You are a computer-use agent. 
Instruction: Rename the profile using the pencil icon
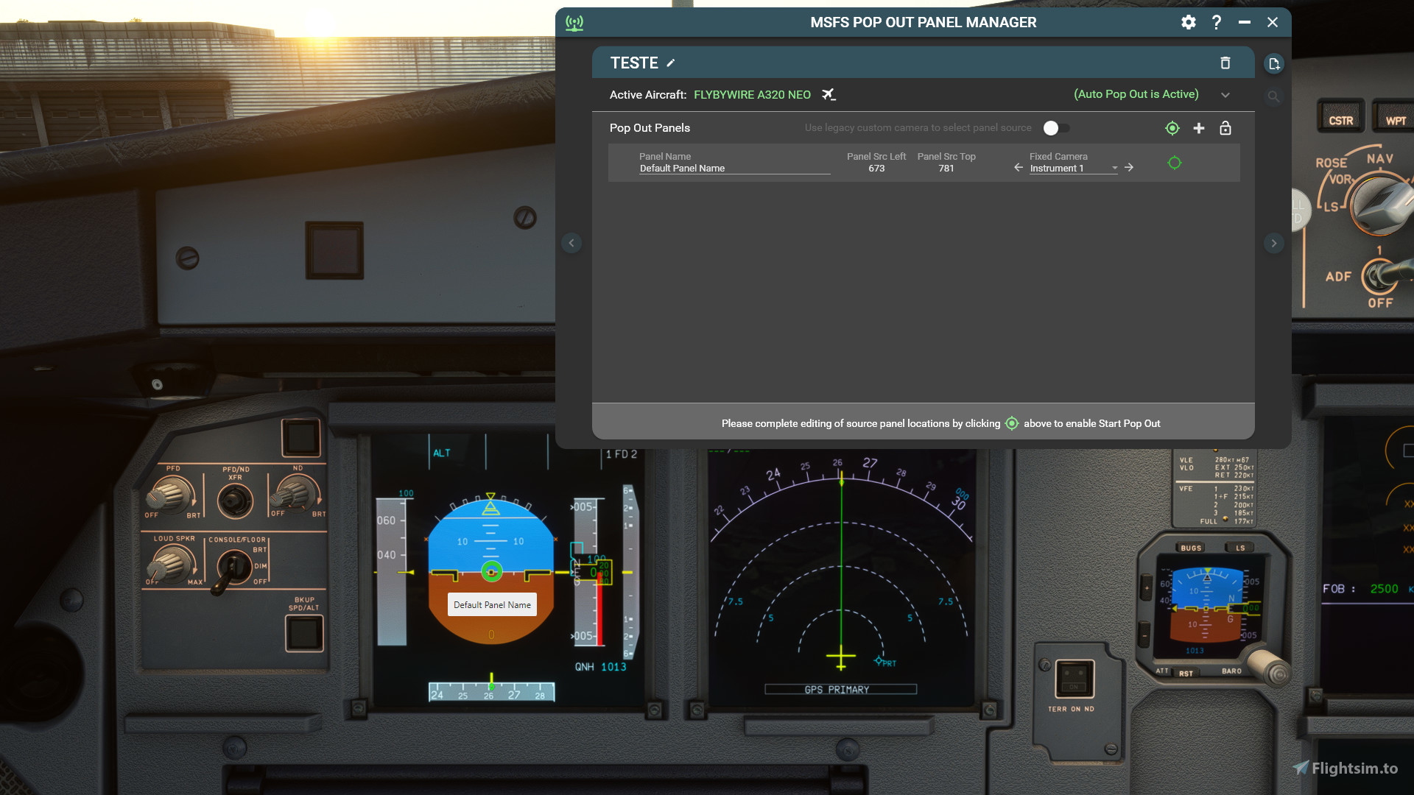click(670, 63)
